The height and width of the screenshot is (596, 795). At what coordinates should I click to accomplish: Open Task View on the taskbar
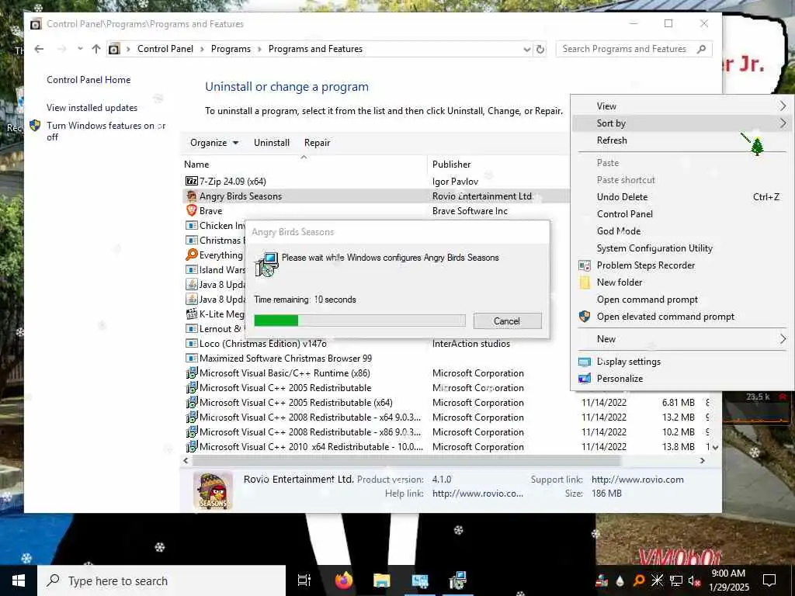(304, 580)
